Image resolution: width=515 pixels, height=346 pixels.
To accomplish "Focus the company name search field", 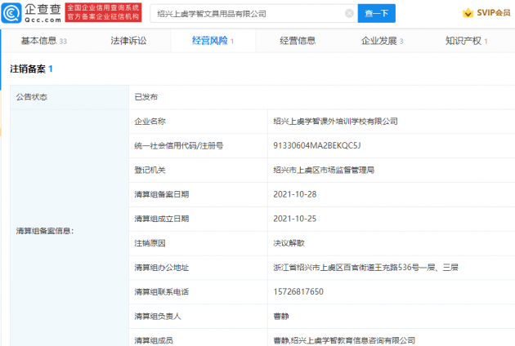I will click(x=253, y=13).
